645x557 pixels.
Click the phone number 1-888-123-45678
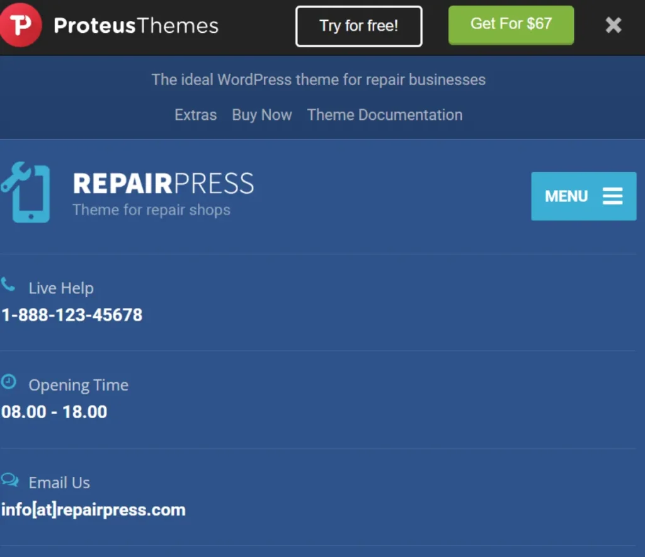pos(72,315)
